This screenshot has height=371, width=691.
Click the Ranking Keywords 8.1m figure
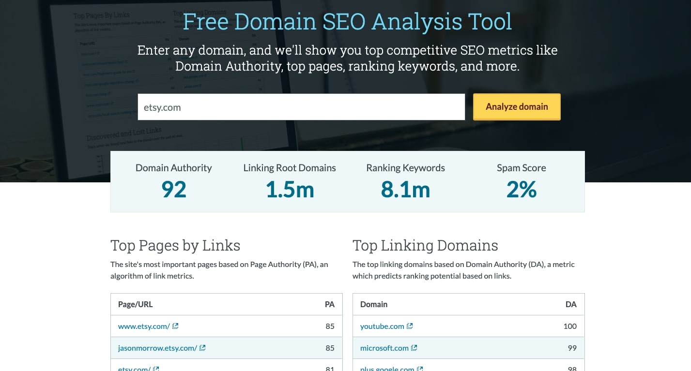tap(405, 190)
